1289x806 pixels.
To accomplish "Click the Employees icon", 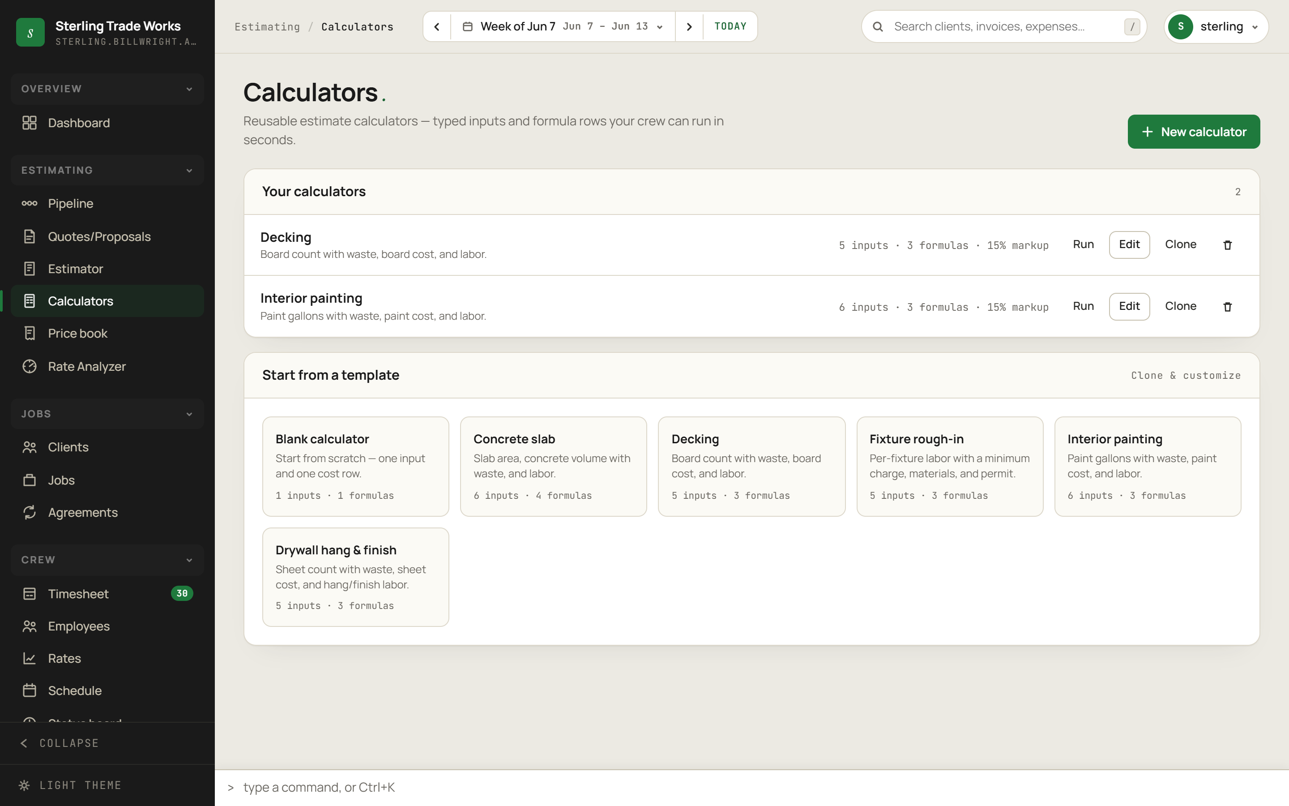I will coord(29,626).
